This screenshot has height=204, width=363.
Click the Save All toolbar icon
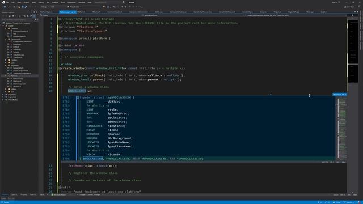(26, 7)
